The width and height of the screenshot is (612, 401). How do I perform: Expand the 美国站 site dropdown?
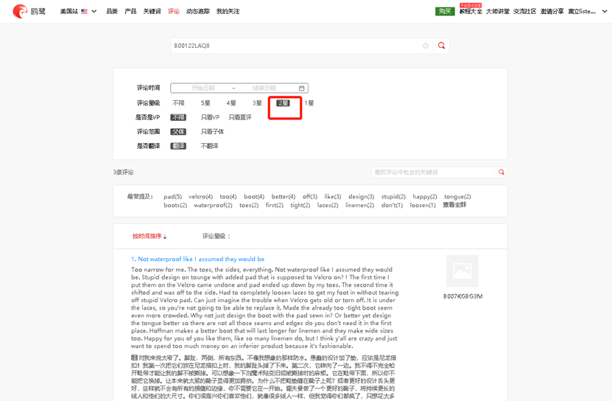click(x=94, y=11)
